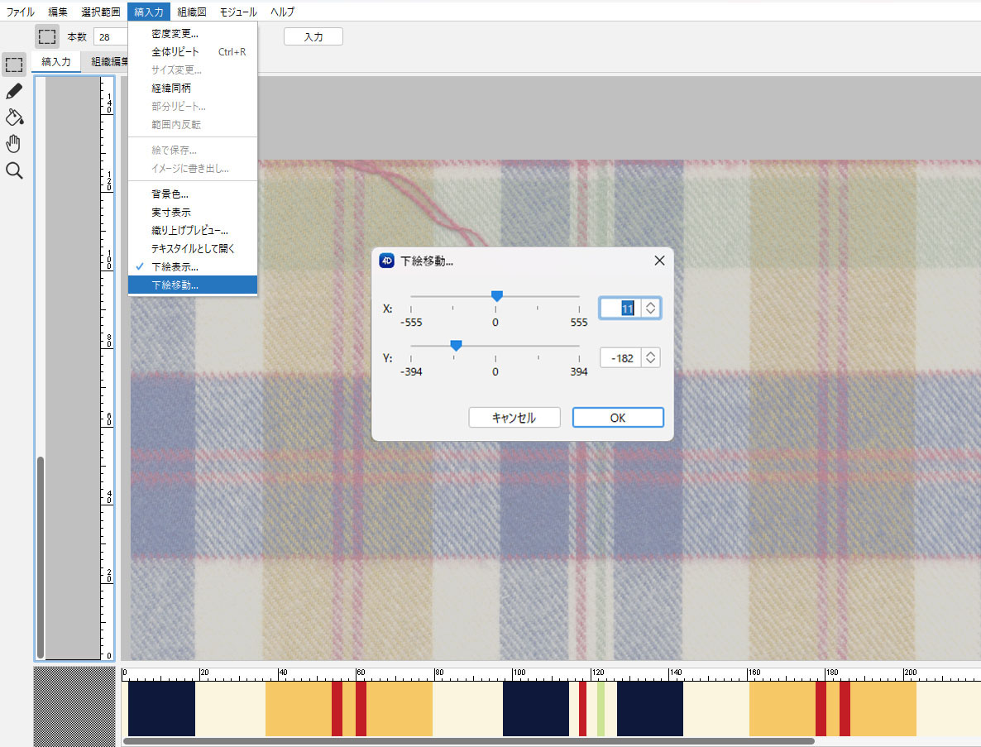Select the magnifier zoom tool
Image resolution: width=981 pixels, height=747 pixels.
click(14, 170)
